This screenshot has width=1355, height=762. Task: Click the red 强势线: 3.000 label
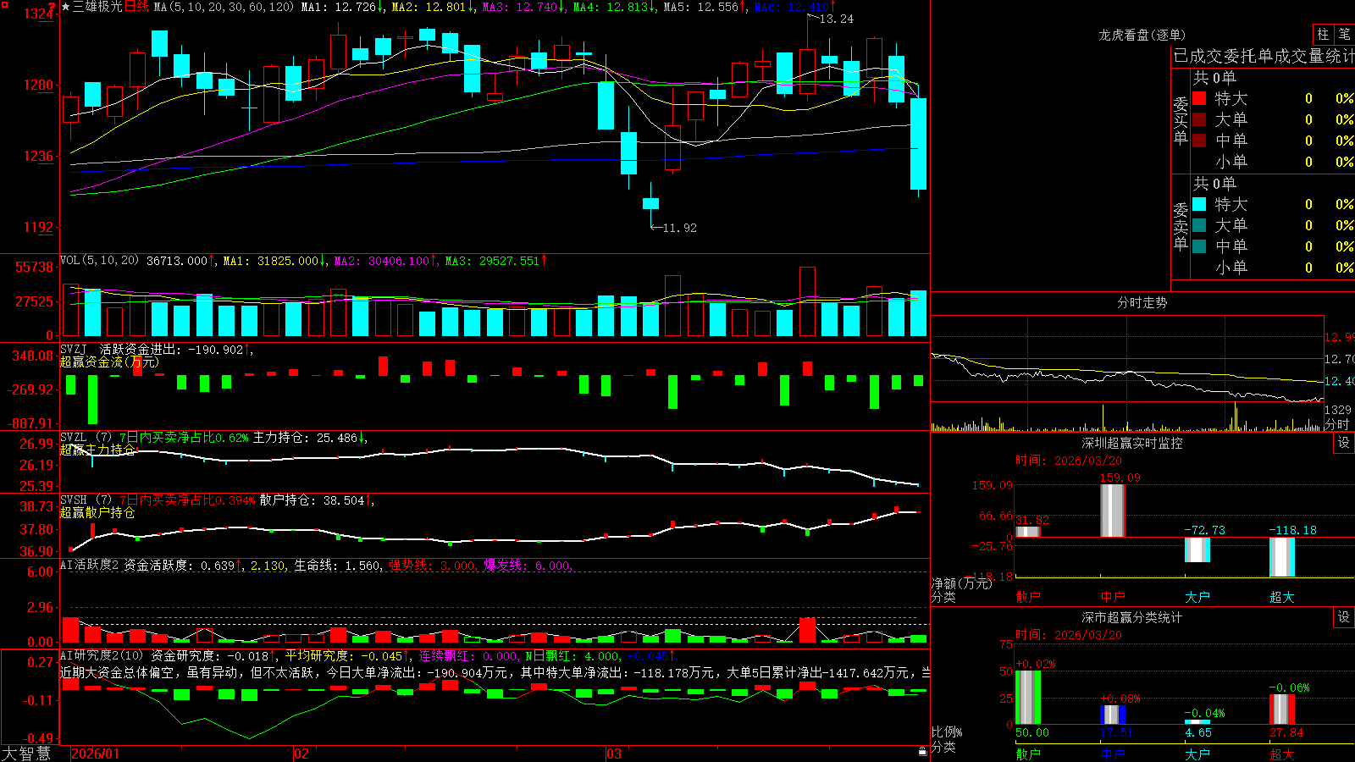432,565
